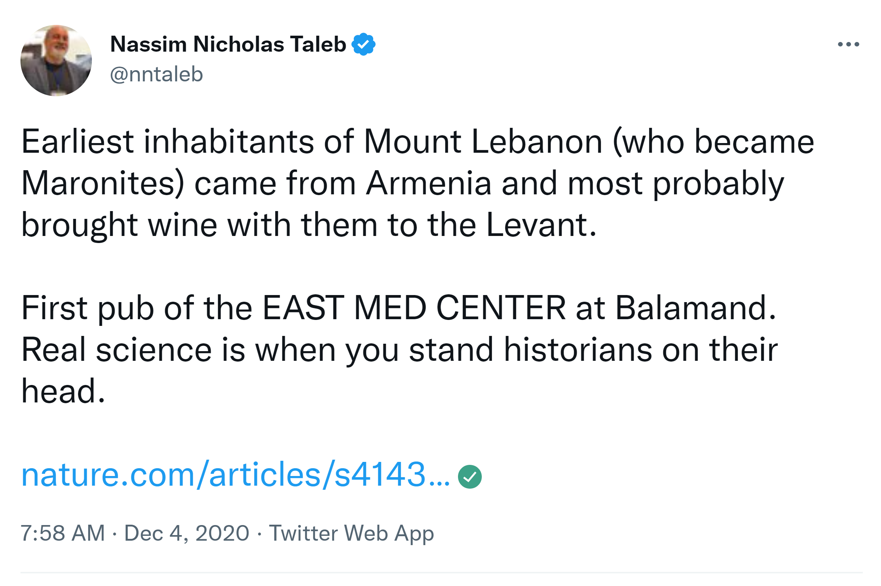Viewport: 881px width, 586px height.
Task: Click the Dec 4, 2020 date
Action: (x=186, y=533)
